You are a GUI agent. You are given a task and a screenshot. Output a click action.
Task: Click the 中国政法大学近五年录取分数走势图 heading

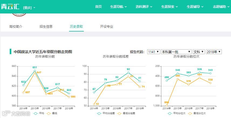[43, 52]
